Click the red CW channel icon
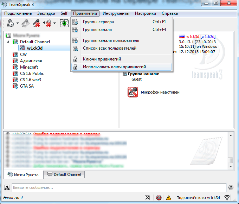 (x=15, y=54)
